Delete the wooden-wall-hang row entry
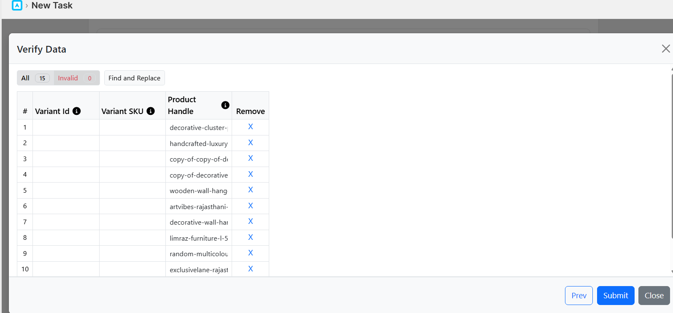The height and width of the screenshot is (313, 673). pos(251,190)
